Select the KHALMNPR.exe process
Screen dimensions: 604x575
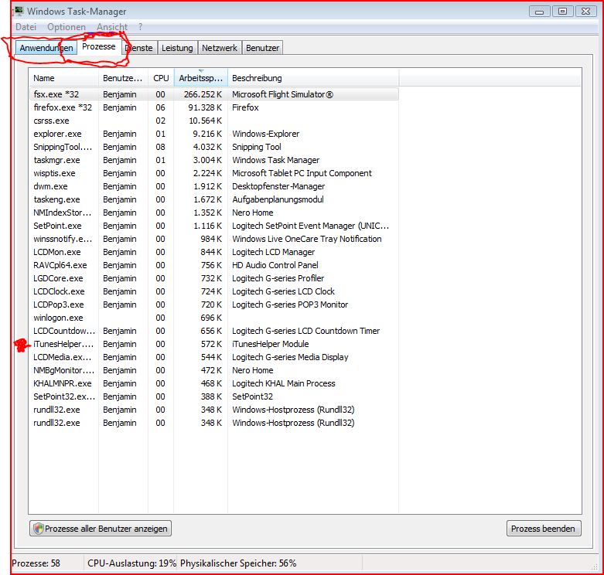coord(213,383)
